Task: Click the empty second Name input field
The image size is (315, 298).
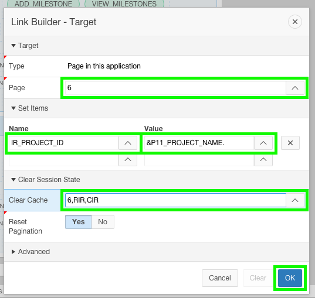Action: pos(64,160)
